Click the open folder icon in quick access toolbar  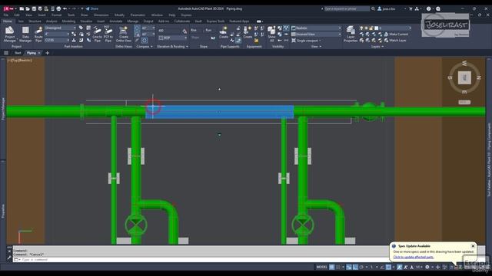28,8
